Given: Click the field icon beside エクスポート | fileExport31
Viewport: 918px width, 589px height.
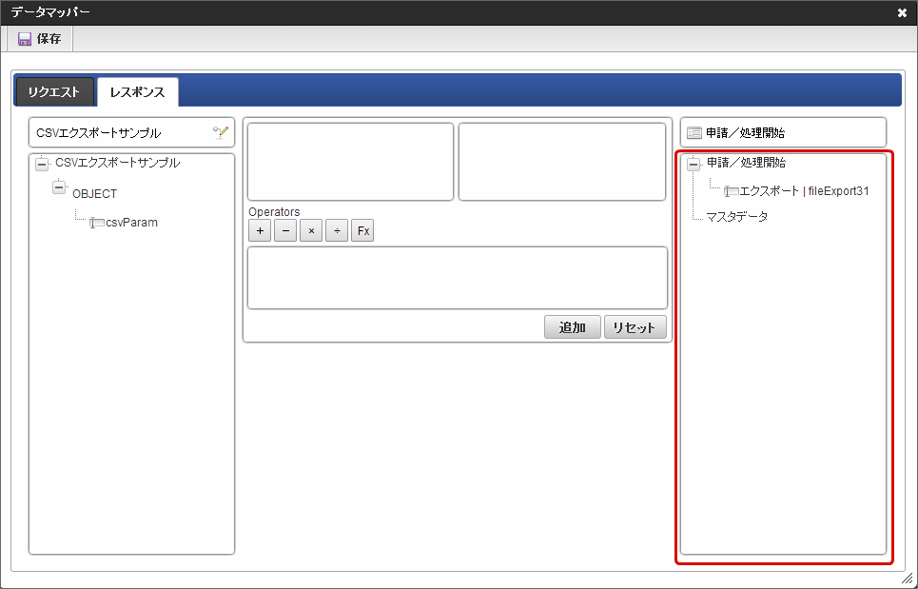Looking at the screenshot, I should click(x=731, y=191).
